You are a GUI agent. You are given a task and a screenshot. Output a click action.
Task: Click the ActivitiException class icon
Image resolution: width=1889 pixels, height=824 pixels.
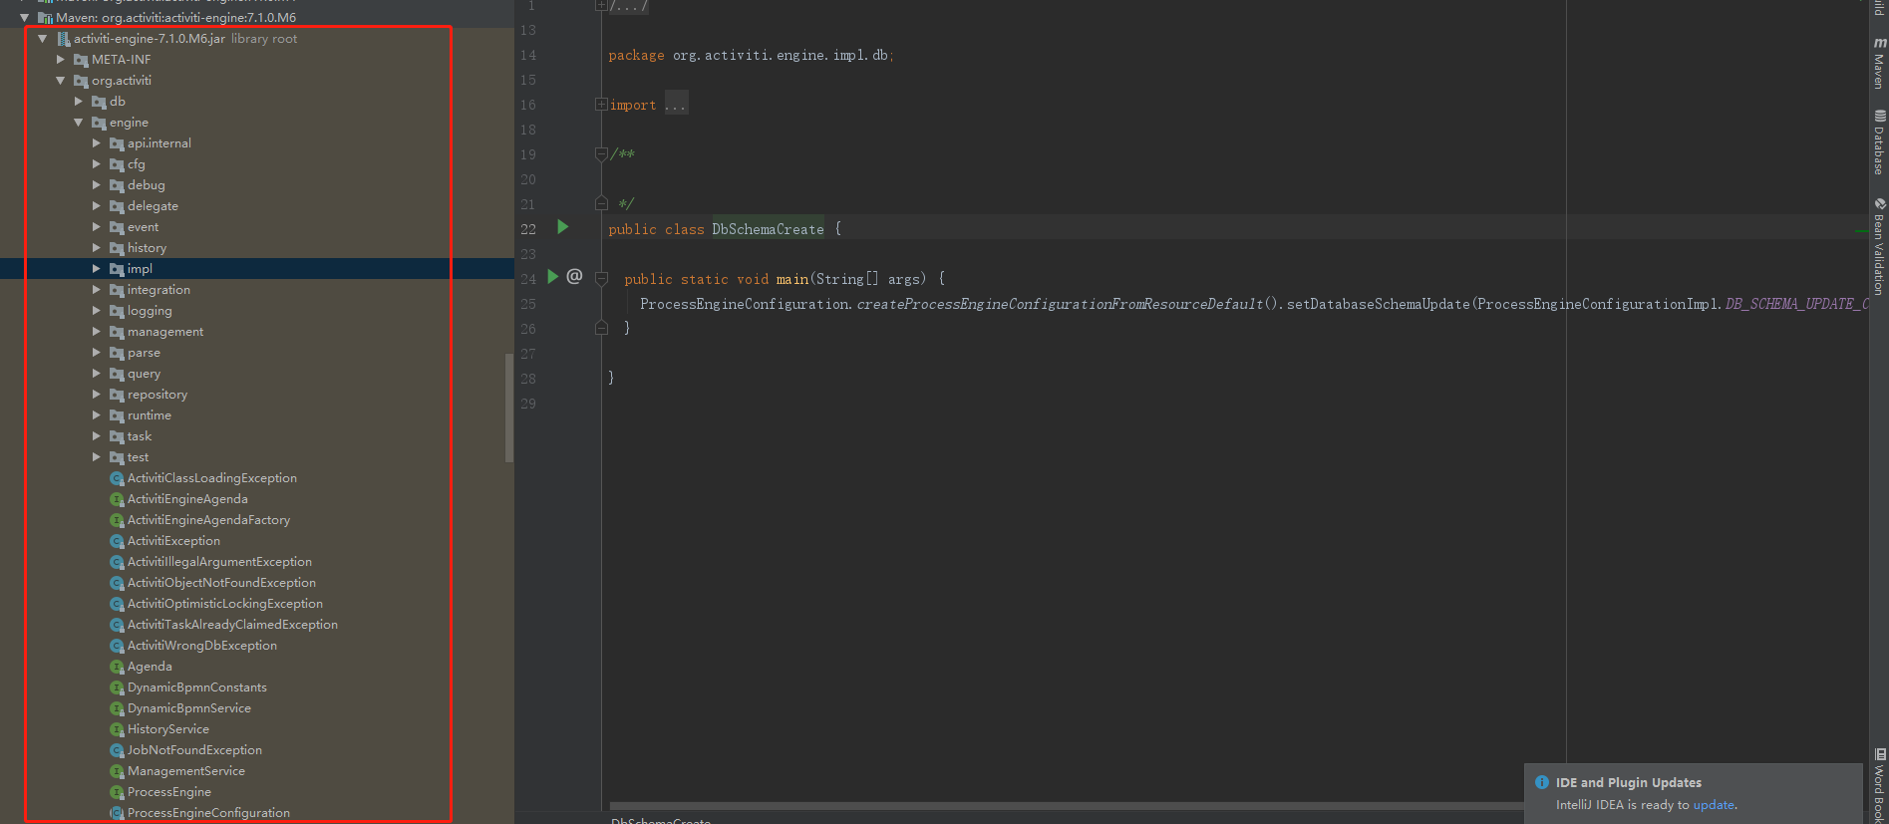point(117,542)
